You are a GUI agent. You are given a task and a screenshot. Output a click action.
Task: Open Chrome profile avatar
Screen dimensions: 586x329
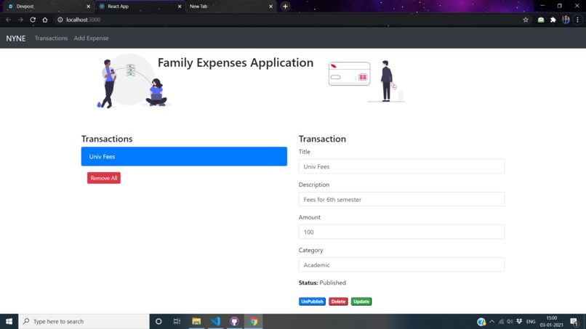[x=566, y=20]
